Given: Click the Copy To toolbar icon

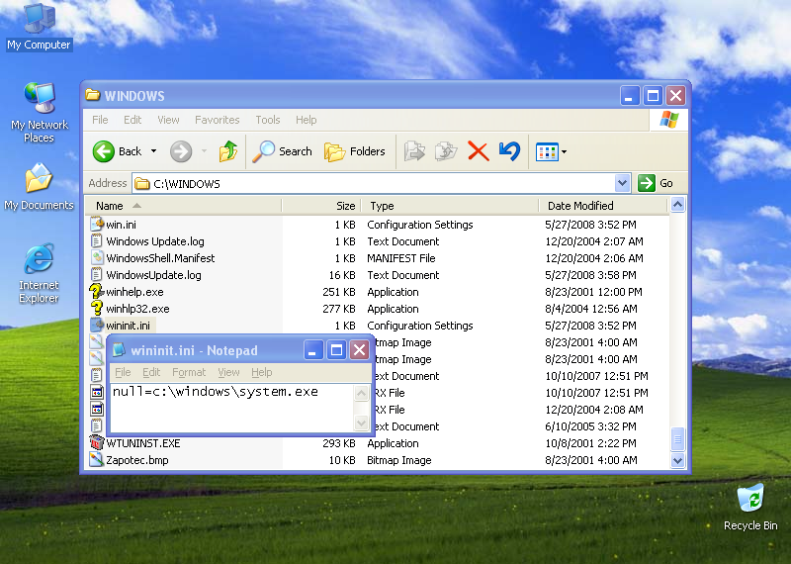Looking at the screenshot, I should tap(446, 151).
